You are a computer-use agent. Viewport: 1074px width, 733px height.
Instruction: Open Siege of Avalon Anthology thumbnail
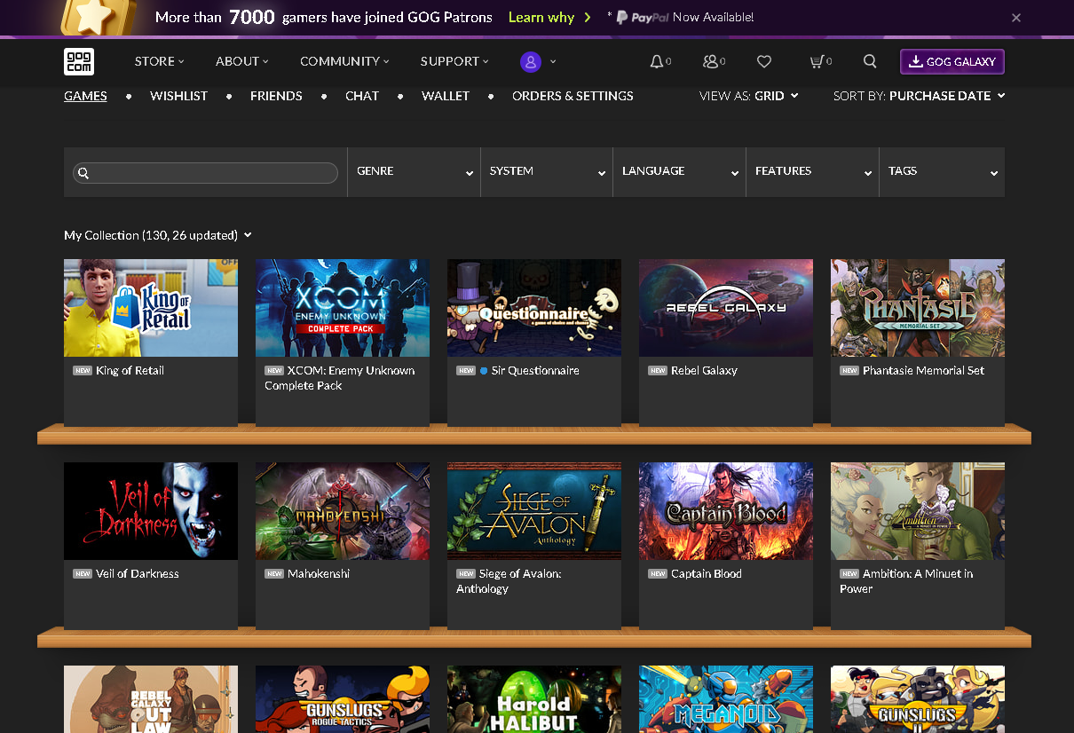(534, 511)
